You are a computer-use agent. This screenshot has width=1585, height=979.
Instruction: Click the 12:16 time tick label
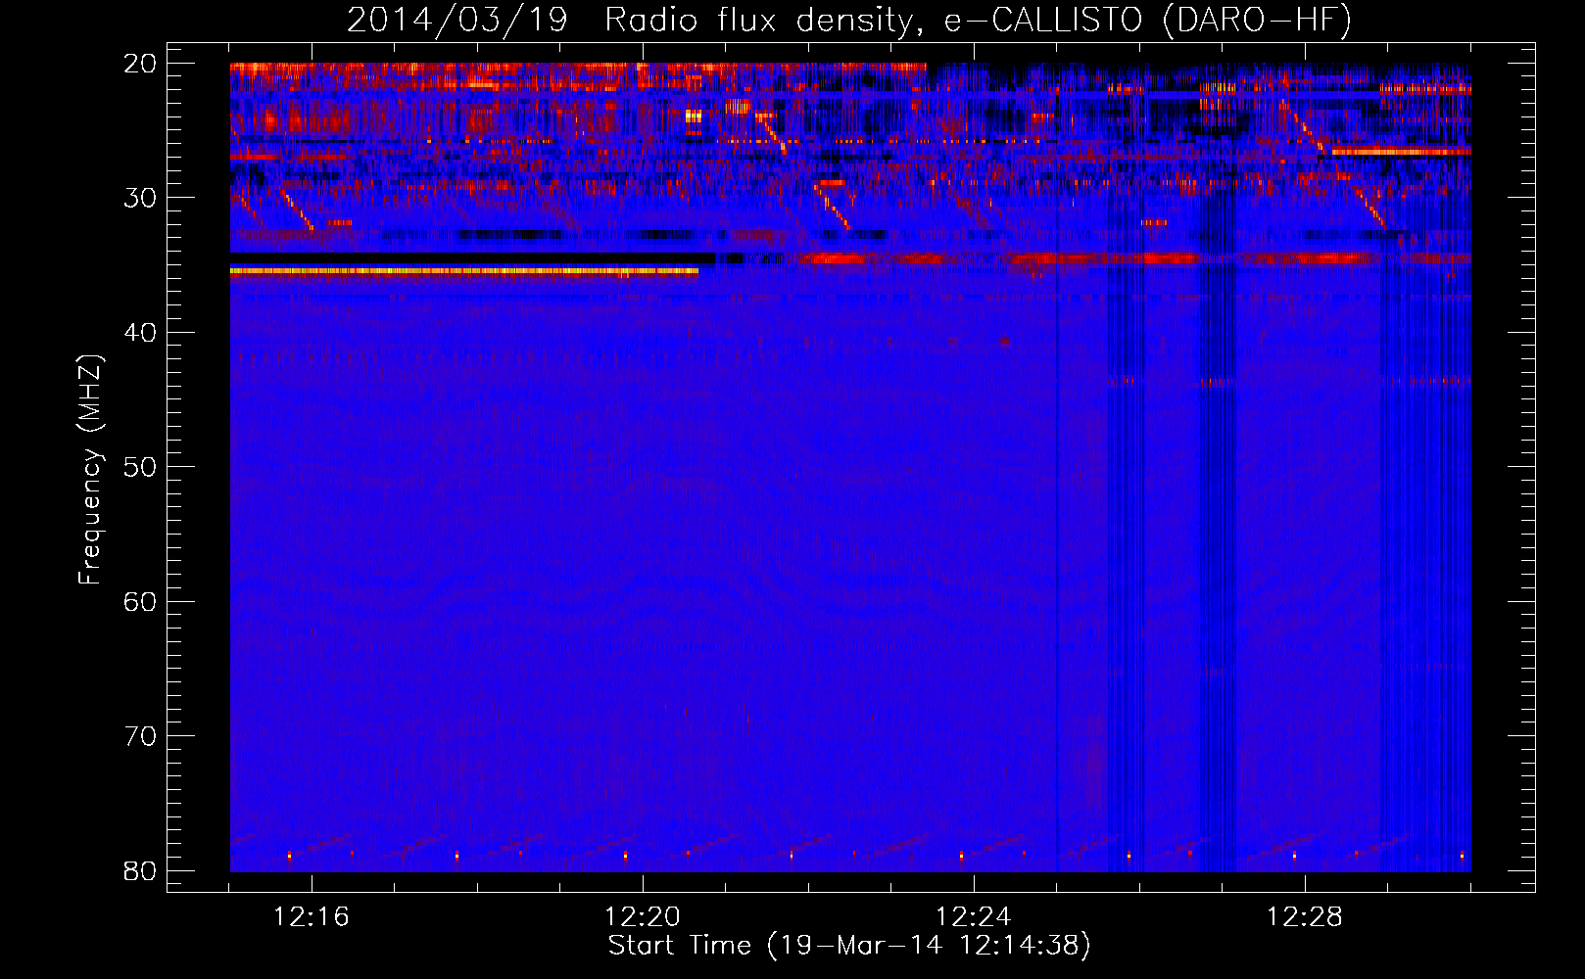(312, 917)
